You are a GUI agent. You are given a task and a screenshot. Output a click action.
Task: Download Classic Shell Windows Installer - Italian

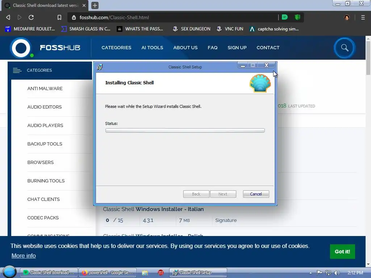point(153,209)
